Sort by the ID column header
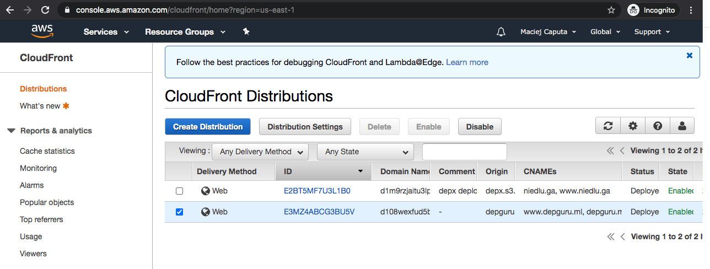This screenshot has height=269, width=710. (x=323, y=171)
